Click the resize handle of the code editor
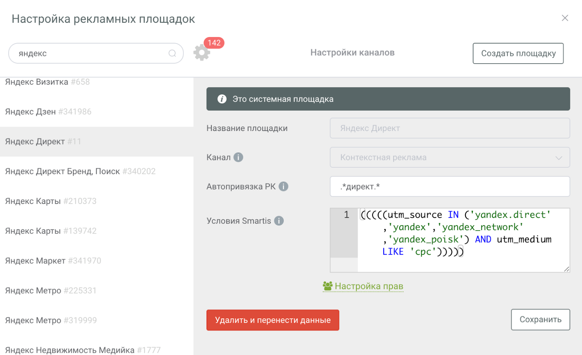This screenshot has height=355, width=582. tap(566, 269)
